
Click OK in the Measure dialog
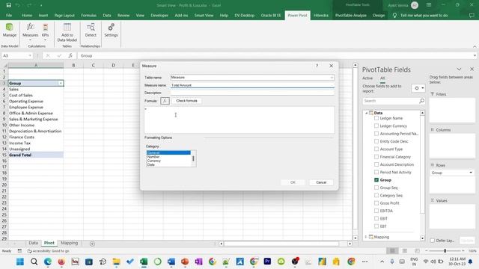click(293, 182)
